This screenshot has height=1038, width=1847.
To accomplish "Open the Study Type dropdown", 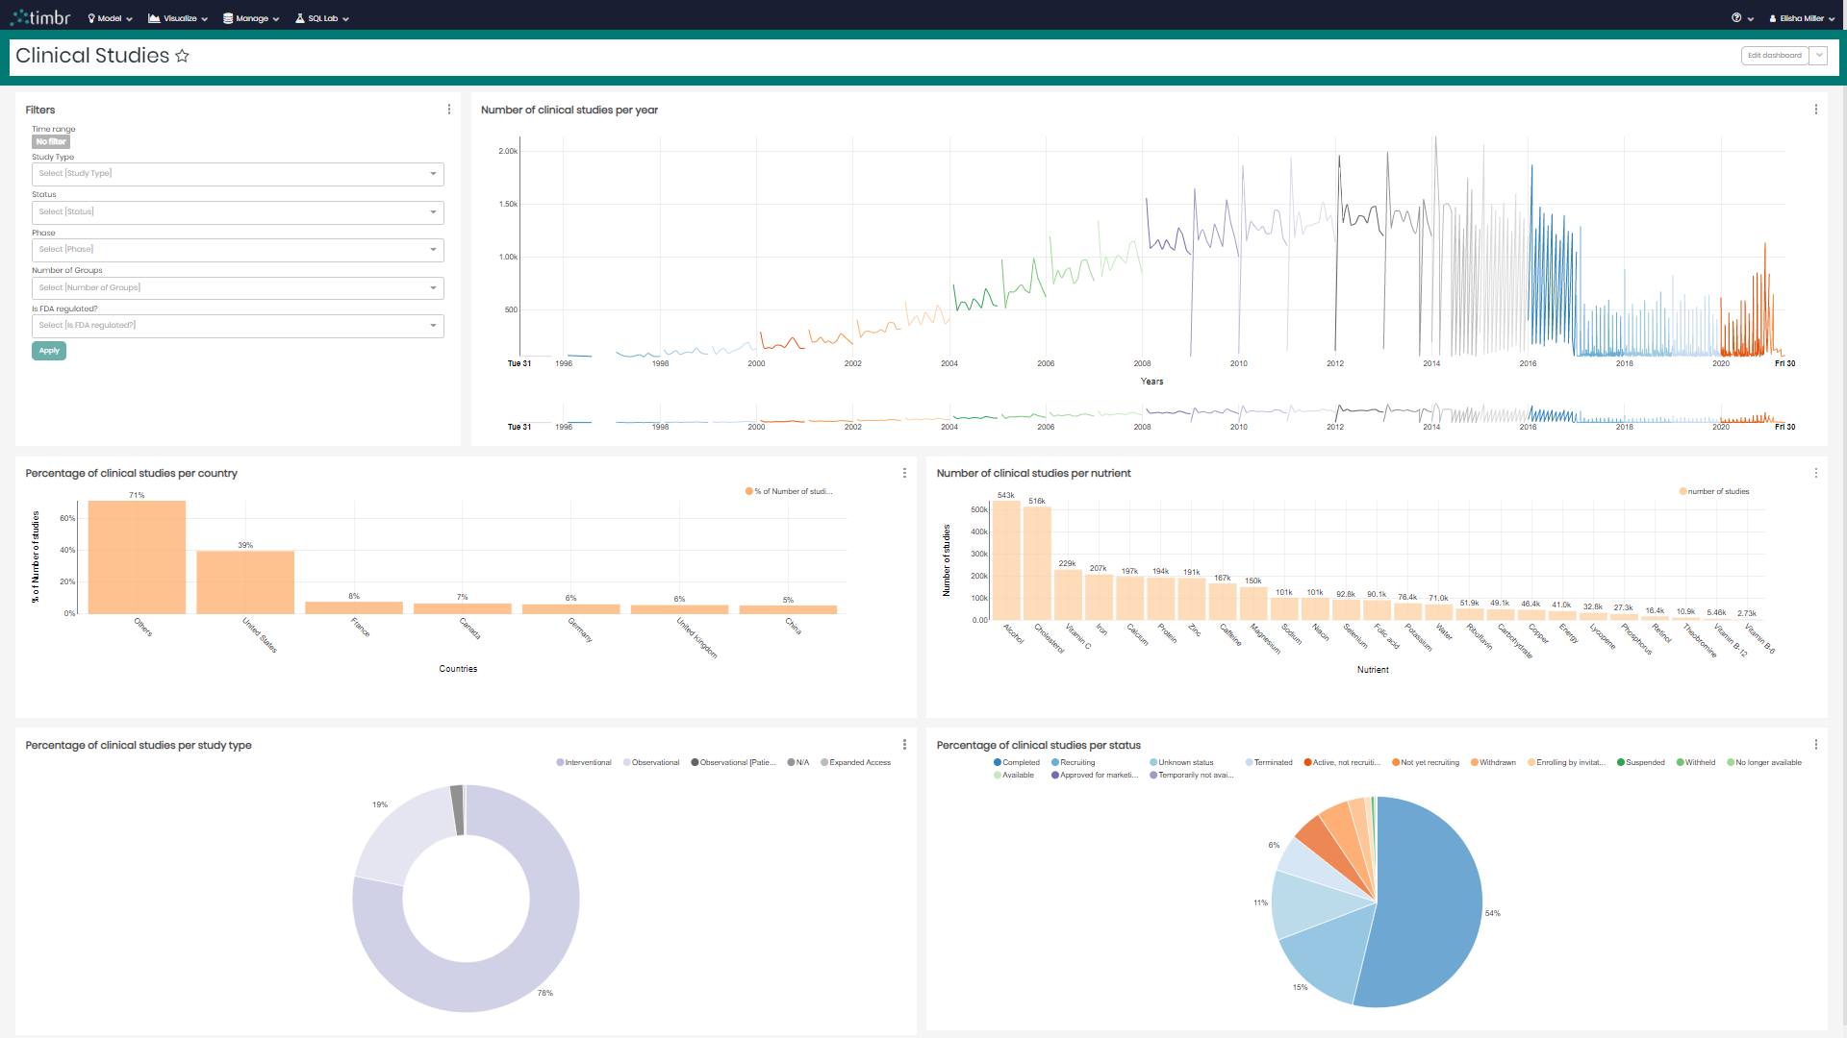I will [237, 174].
